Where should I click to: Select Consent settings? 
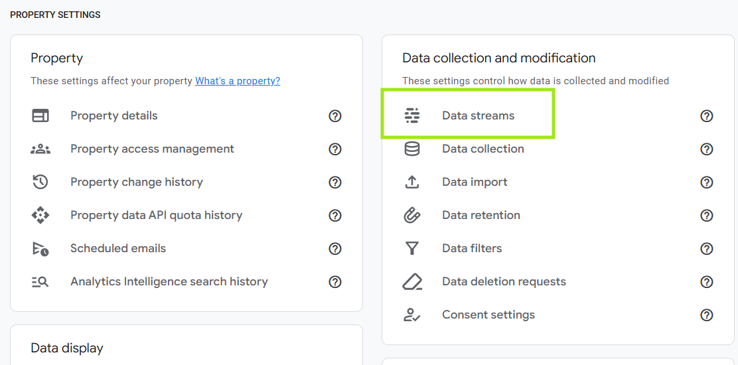[x=488, y=315]
